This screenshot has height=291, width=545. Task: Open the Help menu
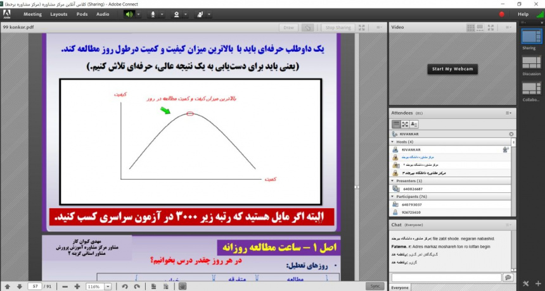click(523, 14)
